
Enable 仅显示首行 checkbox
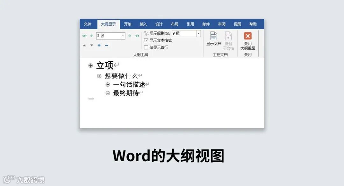[x=146, y=47]
